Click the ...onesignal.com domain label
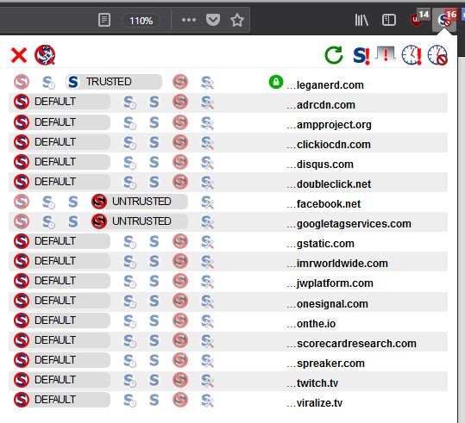The height and width of the screenshot is (423, 465). [328, 304]
